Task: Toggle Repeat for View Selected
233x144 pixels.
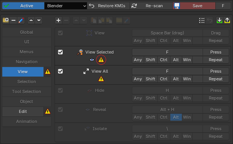Action: pos(216,60)
